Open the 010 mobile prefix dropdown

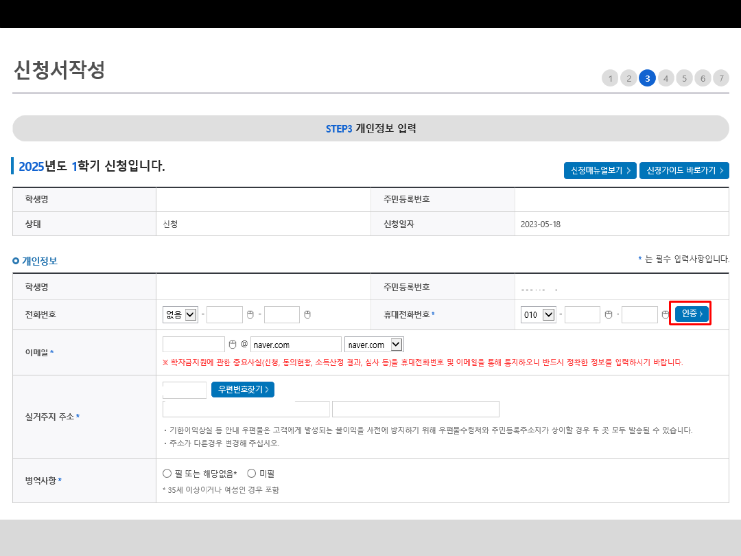tap(539, 314)
